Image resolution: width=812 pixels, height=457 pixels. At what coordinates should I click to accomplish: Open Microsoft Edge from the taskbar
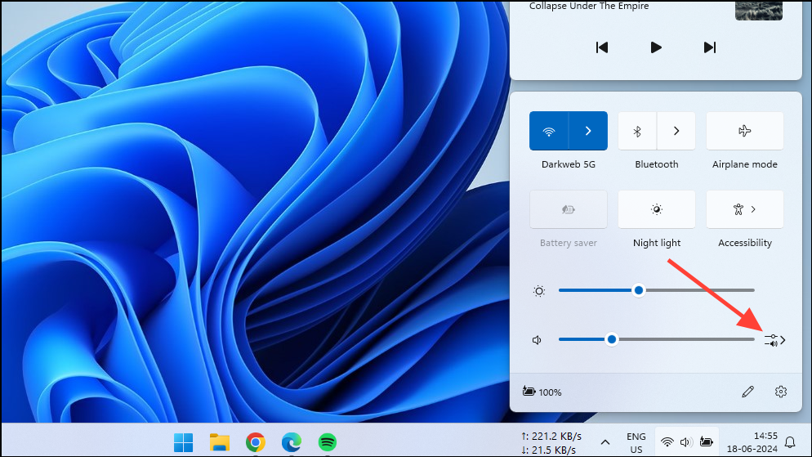292,442
